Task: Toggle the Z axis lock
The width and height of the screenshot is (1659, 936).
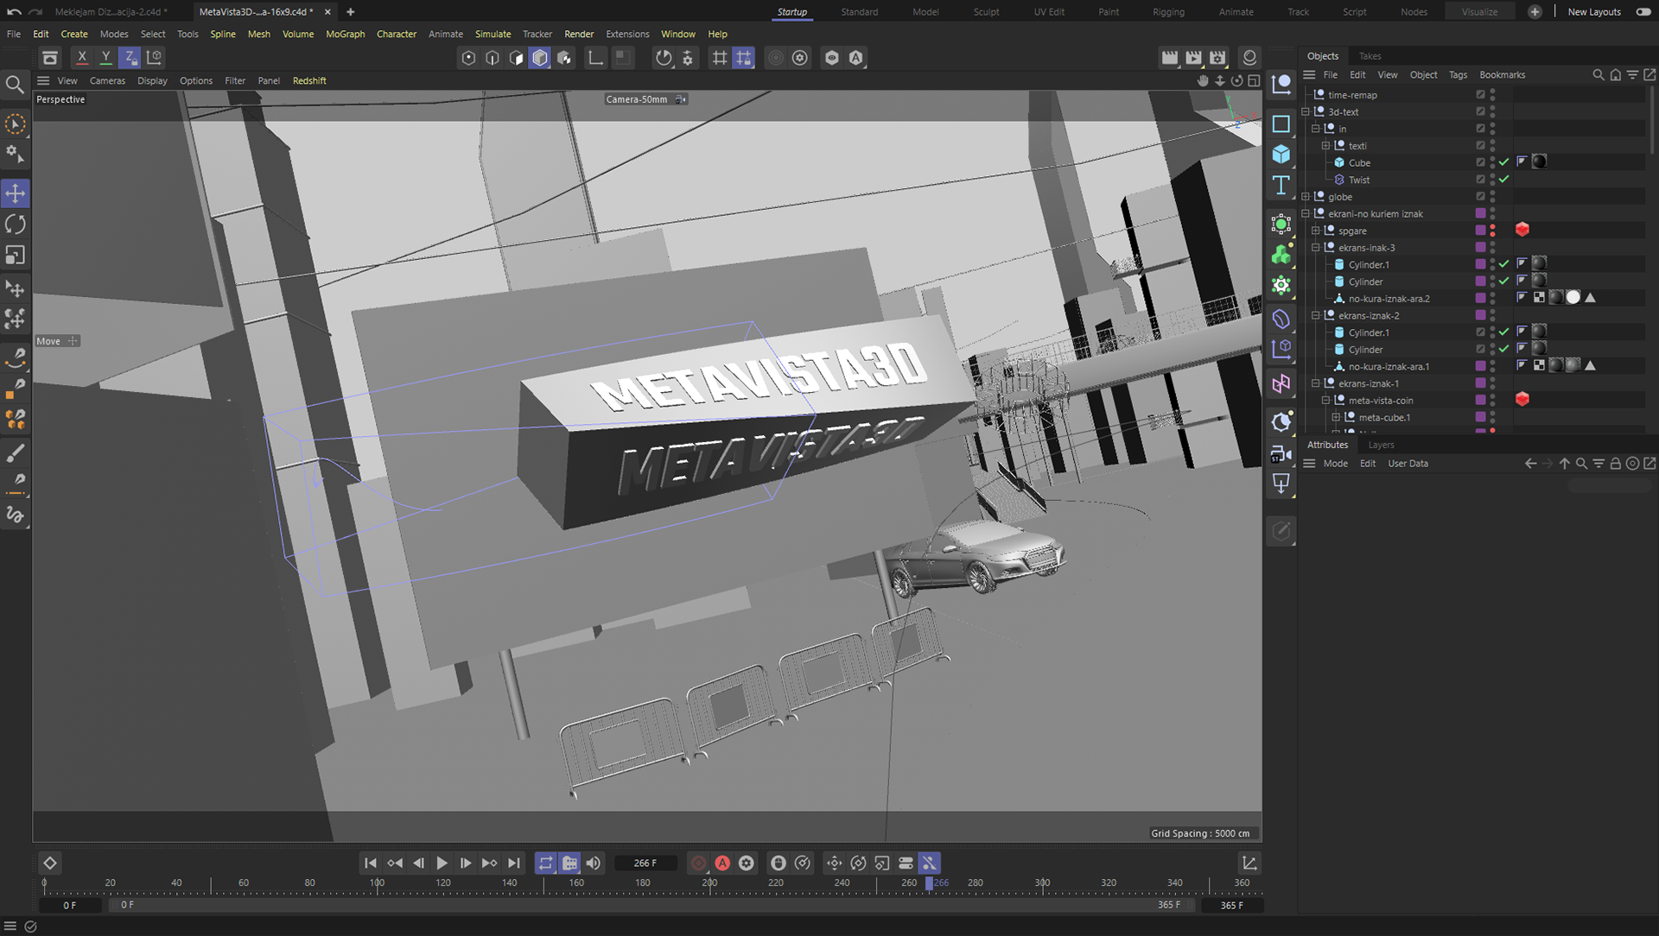Action: (x=130, y=58)
